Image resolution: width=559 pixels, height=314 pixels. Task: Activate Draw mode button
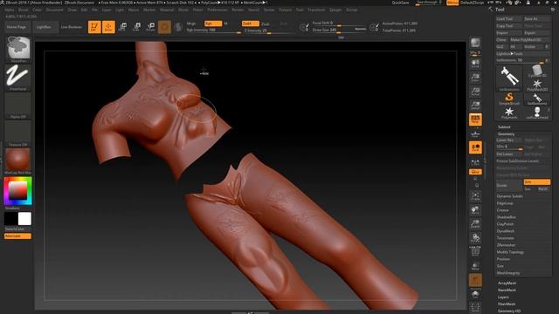tap(108, 27)
